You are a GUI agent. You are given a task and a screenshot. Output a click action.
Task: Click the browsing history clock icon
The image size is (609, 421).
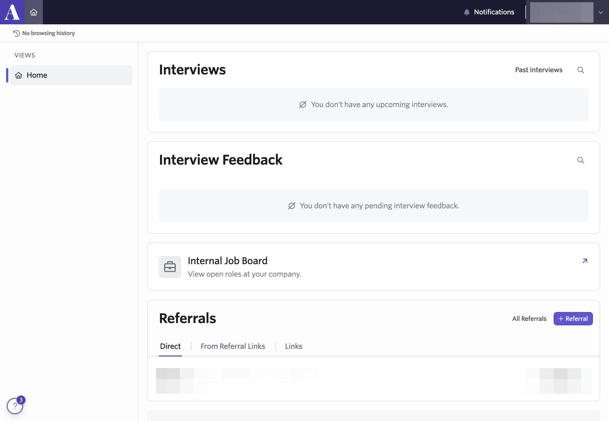coord(17,33)
